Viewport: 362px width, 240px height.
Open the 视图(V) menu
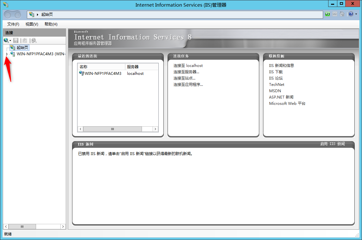(x=32, y=24)
